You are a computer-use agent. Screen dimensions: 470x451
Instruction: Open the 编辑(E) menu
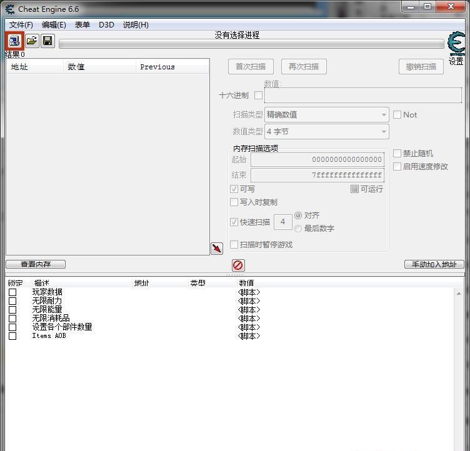click(x=54, y=25)
